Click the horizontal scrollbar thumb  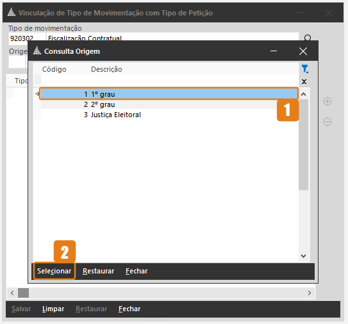[23, 293]
